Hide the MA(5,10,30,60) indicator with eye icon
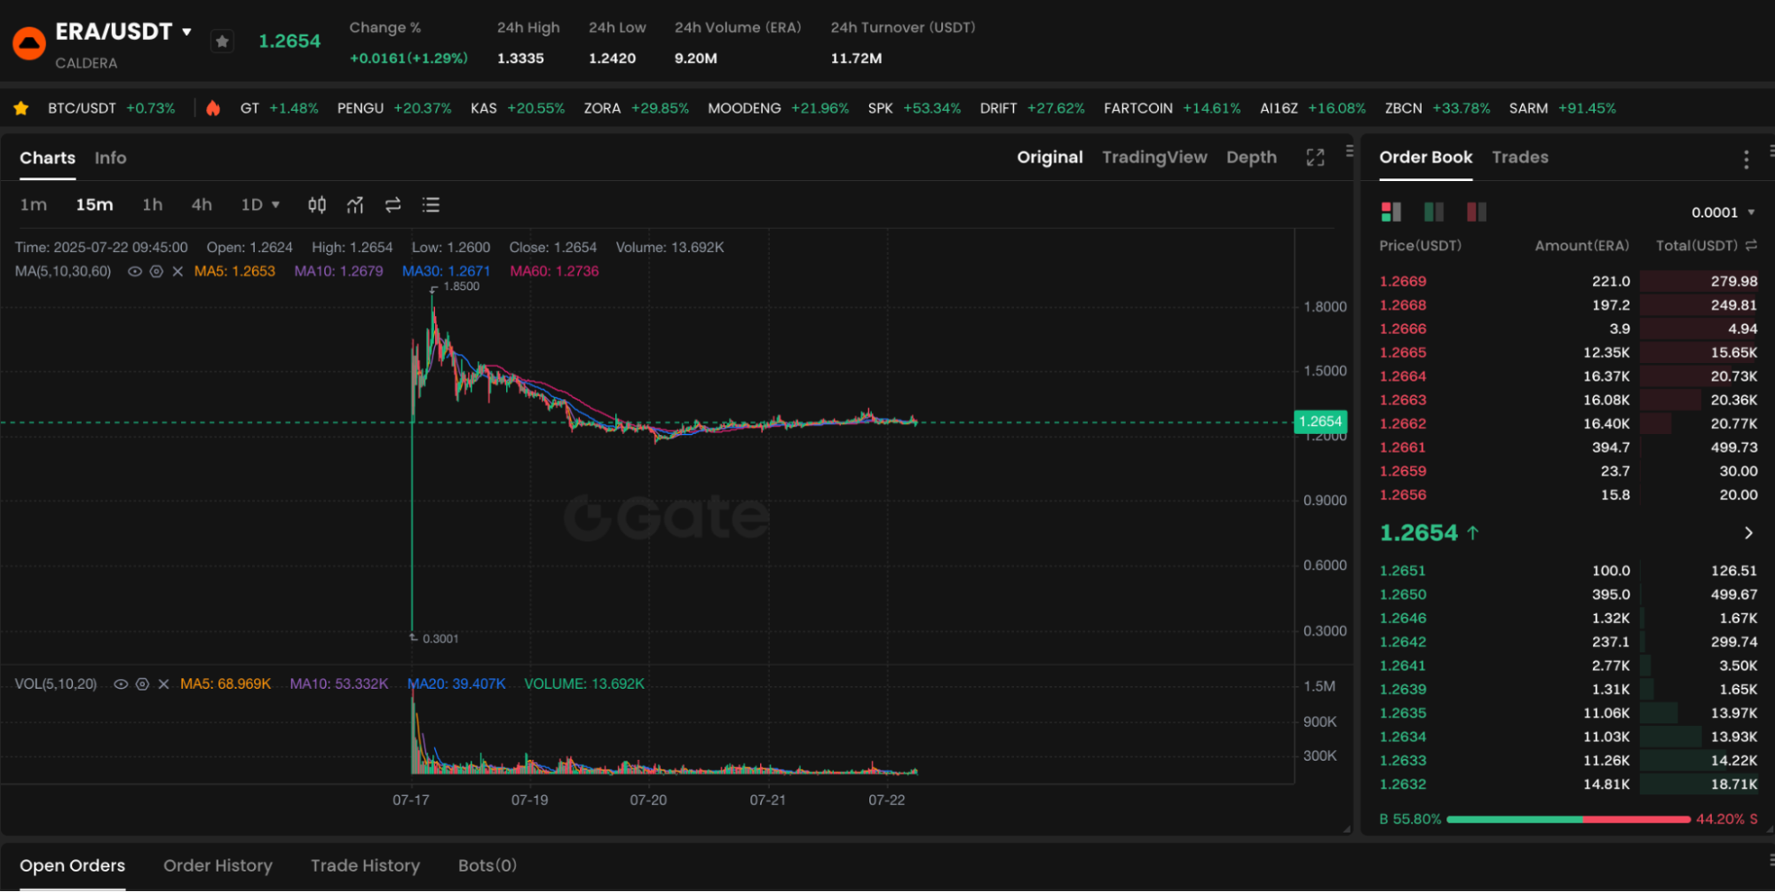The height and width of the screenshot is (892, 1775). (135, 272)
